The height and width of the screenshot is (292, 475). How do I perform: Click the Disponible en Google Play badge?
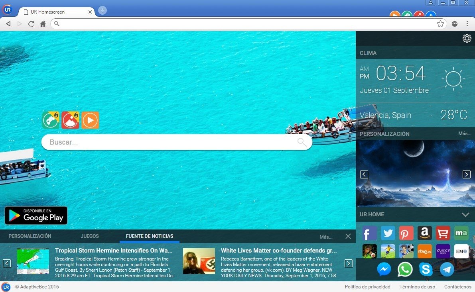click(36, 216)
